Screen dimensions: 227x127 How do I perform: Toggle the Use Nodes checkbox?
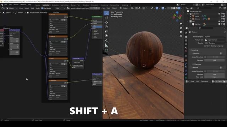pos(42,8)
